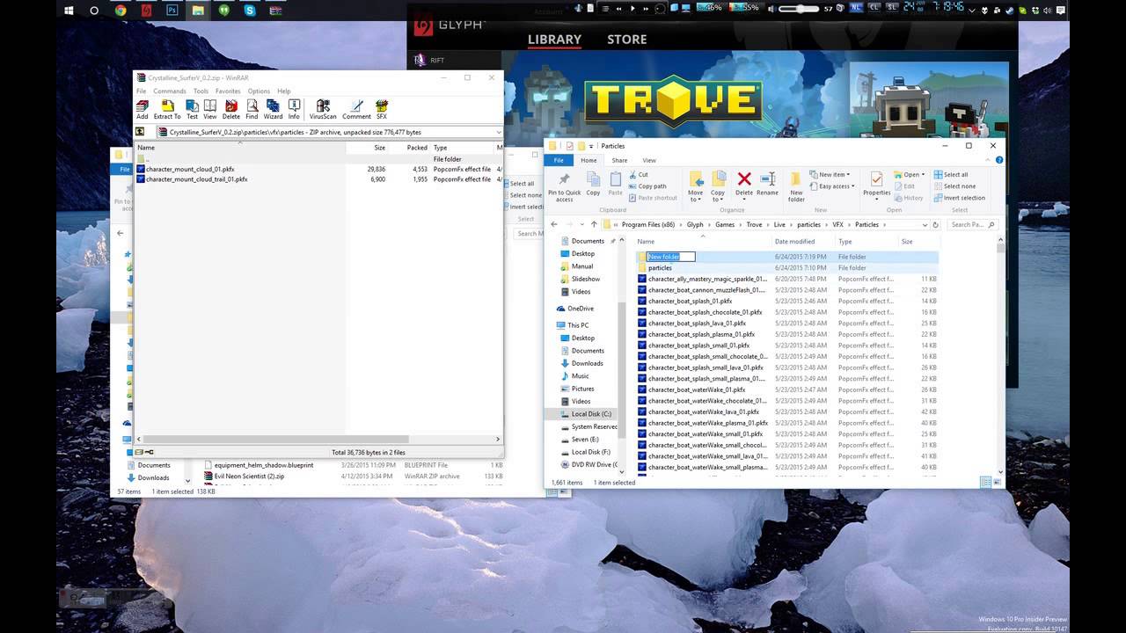
Task: Click Select none in Particles ribbon
Action: point(954,186)
